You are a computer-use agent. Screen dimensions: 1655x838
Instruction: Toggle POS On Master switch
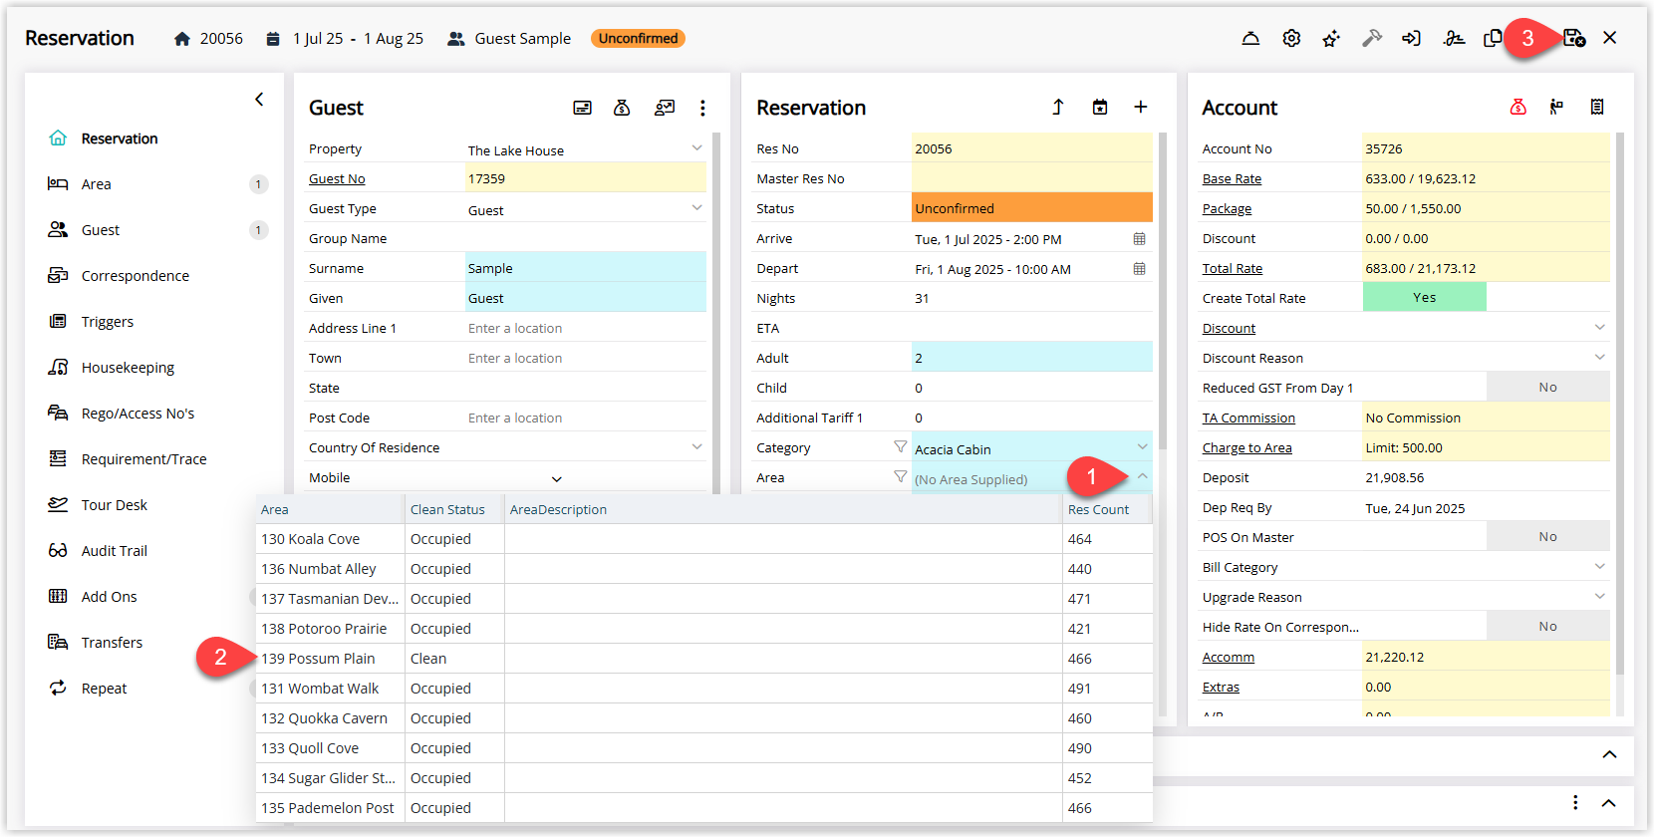pos(1547,536)
